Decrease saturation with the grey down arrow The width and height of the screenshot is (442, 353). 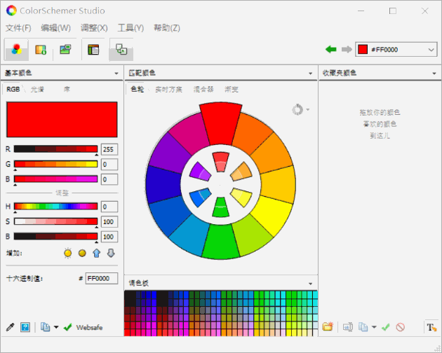(x=111, y=253)
